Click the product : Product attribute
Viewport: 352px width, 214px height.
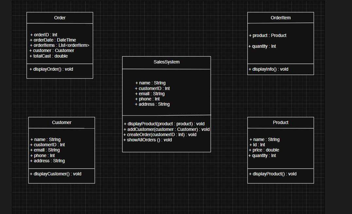point(268,36)
